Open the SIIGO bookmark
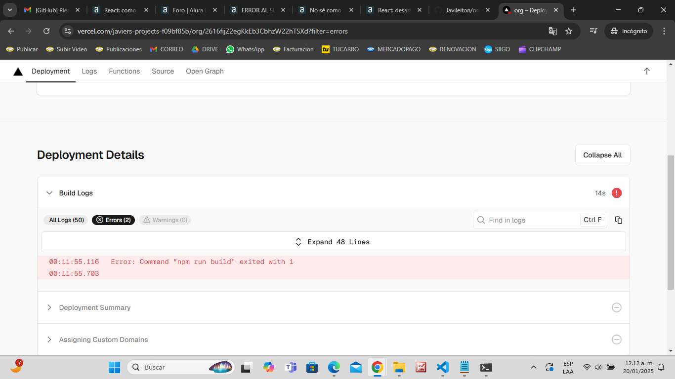675x379 pixels. pos(497,49)
